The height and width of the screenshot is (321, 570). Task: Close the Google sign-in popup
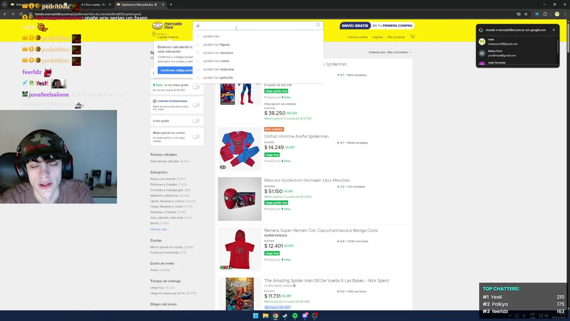point(554,30)
